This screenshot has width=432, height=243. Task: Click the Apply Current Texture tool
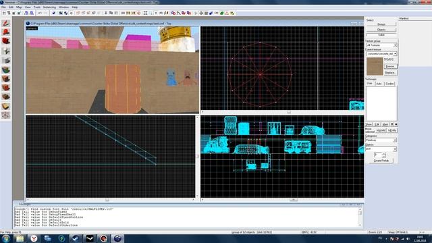6,78
